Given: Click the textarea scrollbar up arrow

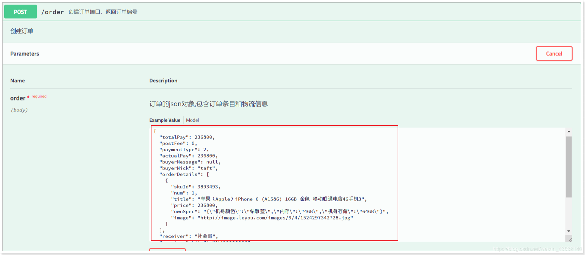Looking at the screenshot, I should click(569, 131).
